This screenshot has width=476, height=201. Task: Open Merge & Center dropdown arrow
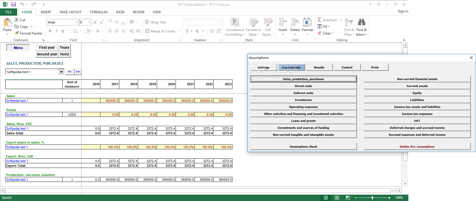[x=179, y=31]
